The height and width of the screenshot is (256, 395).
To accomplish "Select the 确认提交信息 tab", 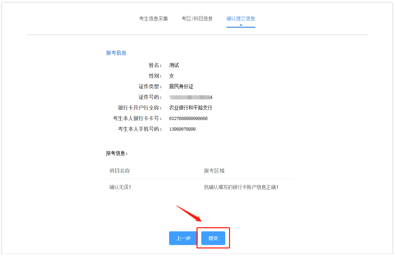I will (x=241, y=19).
